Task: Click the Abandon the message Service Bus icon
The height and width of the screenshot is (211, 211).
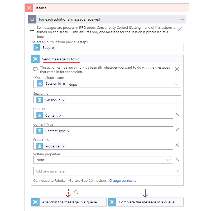Action: 35,202
